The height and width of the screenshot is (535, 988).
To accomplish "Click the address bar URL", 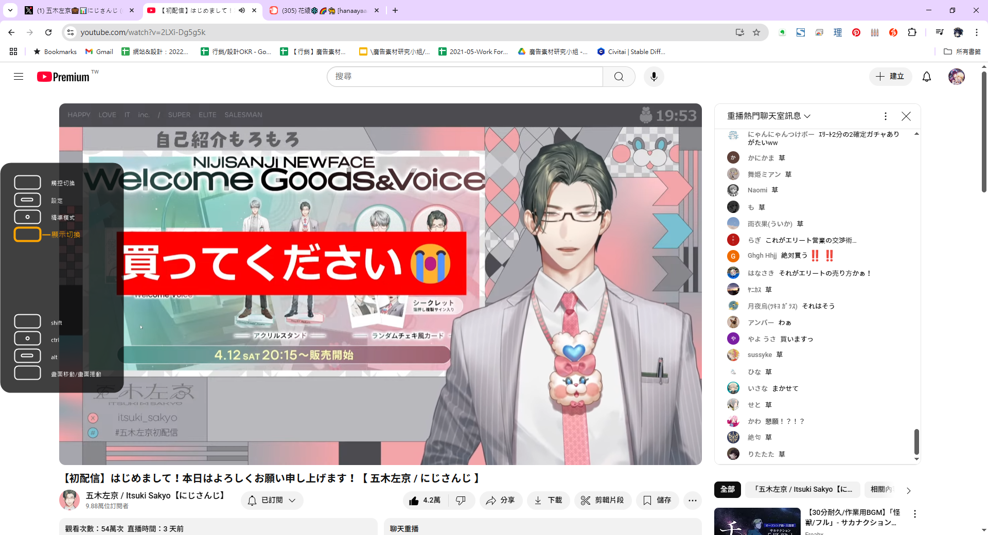I will click(x=143, y=32).
